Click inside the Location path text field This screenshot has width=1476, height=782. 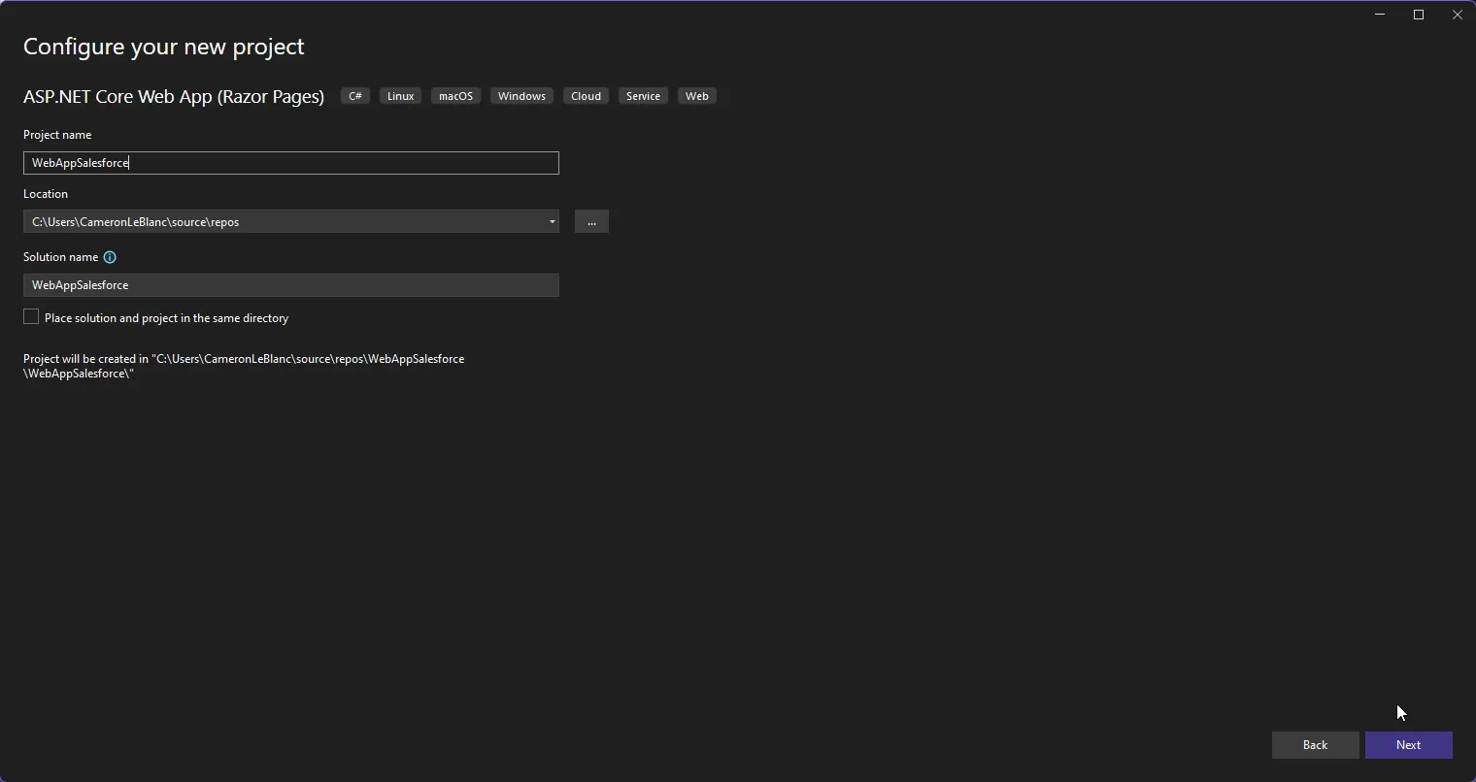(x=282, y=222)
